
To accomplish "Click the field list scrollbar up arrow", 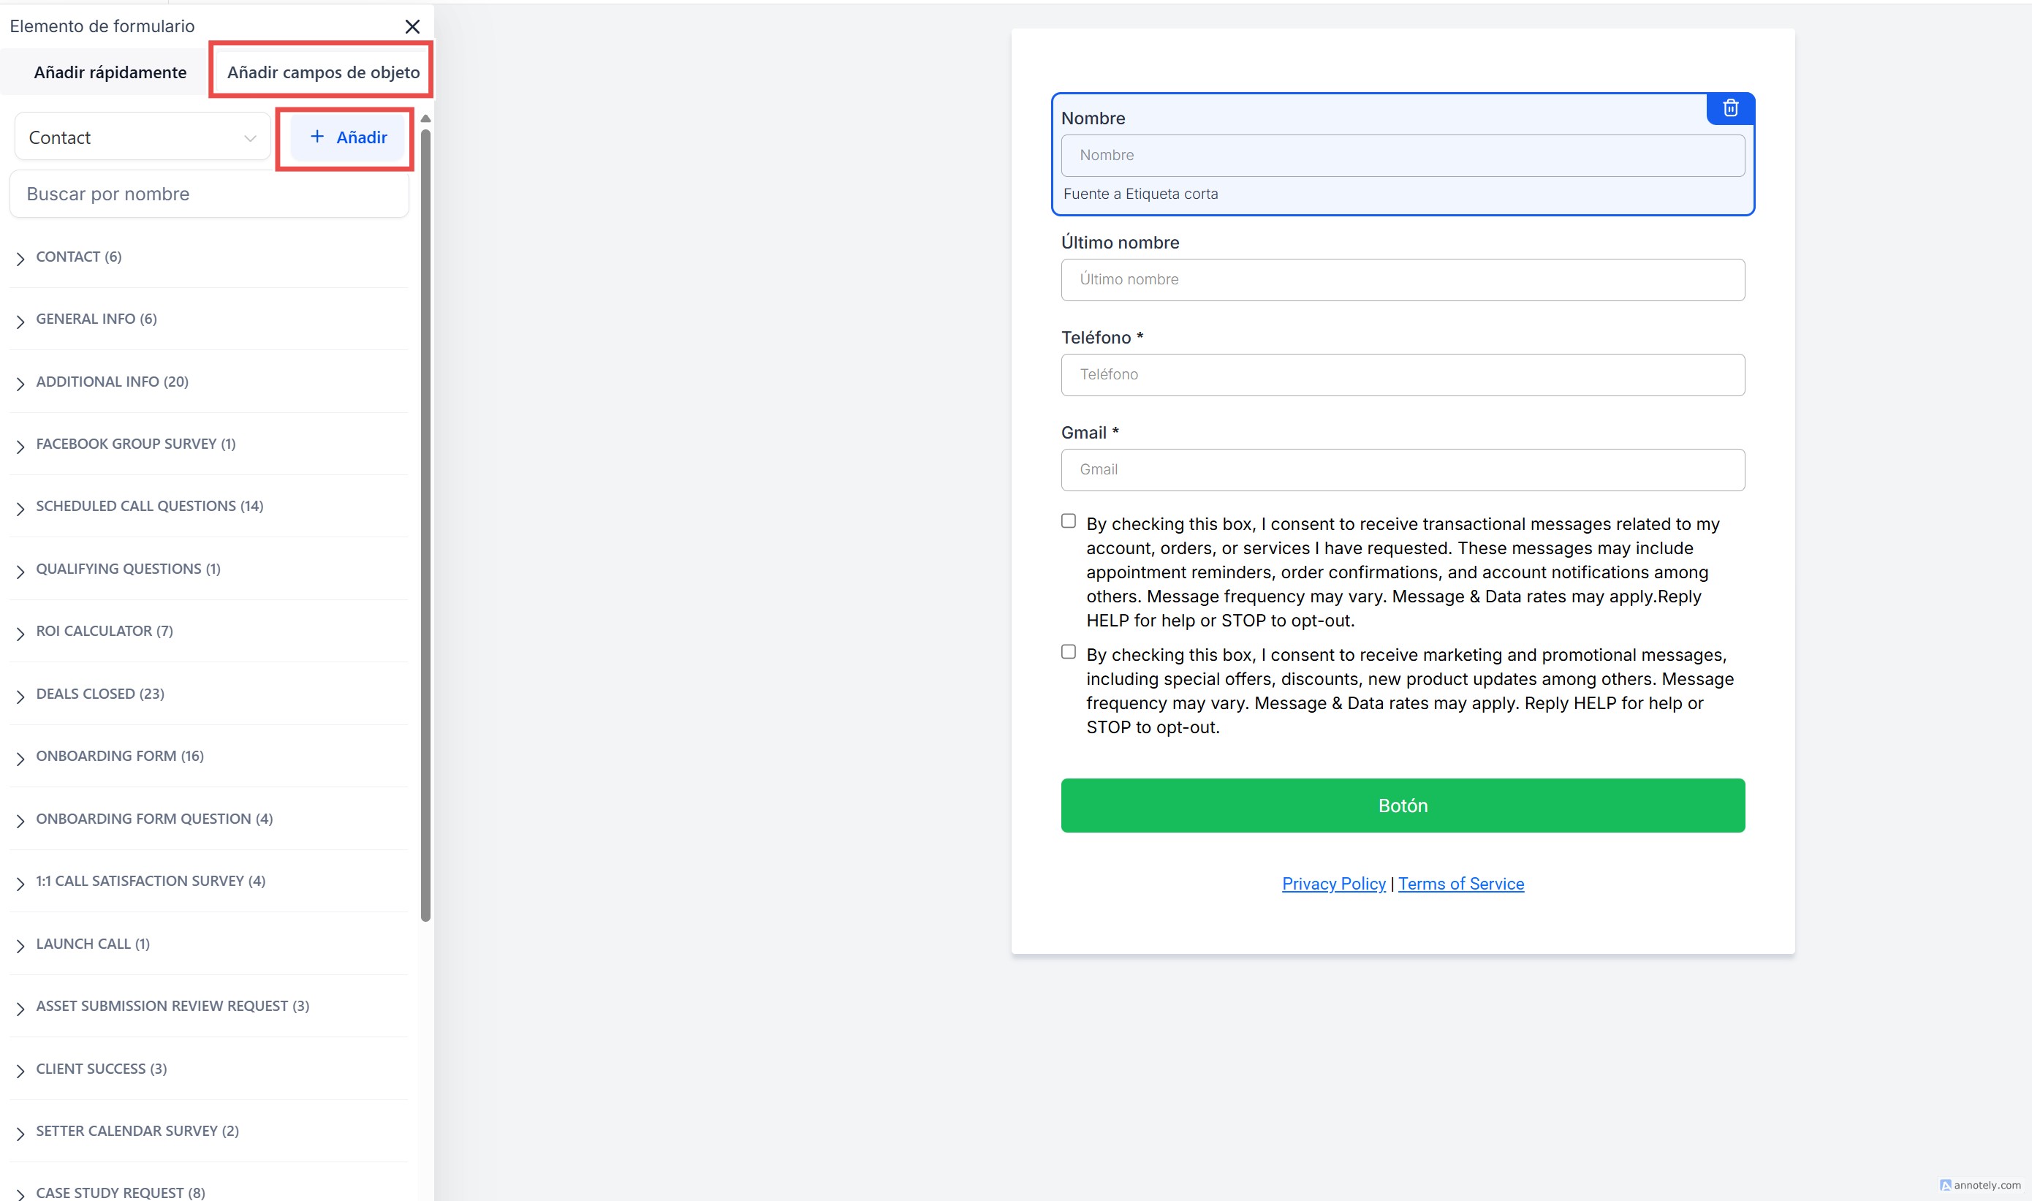I will pos(425,119).
